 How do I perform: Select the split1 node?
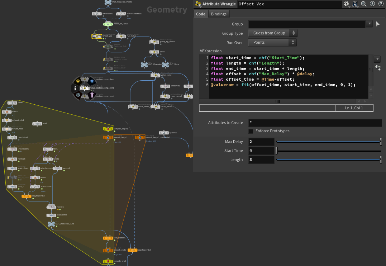pos(154,52)
